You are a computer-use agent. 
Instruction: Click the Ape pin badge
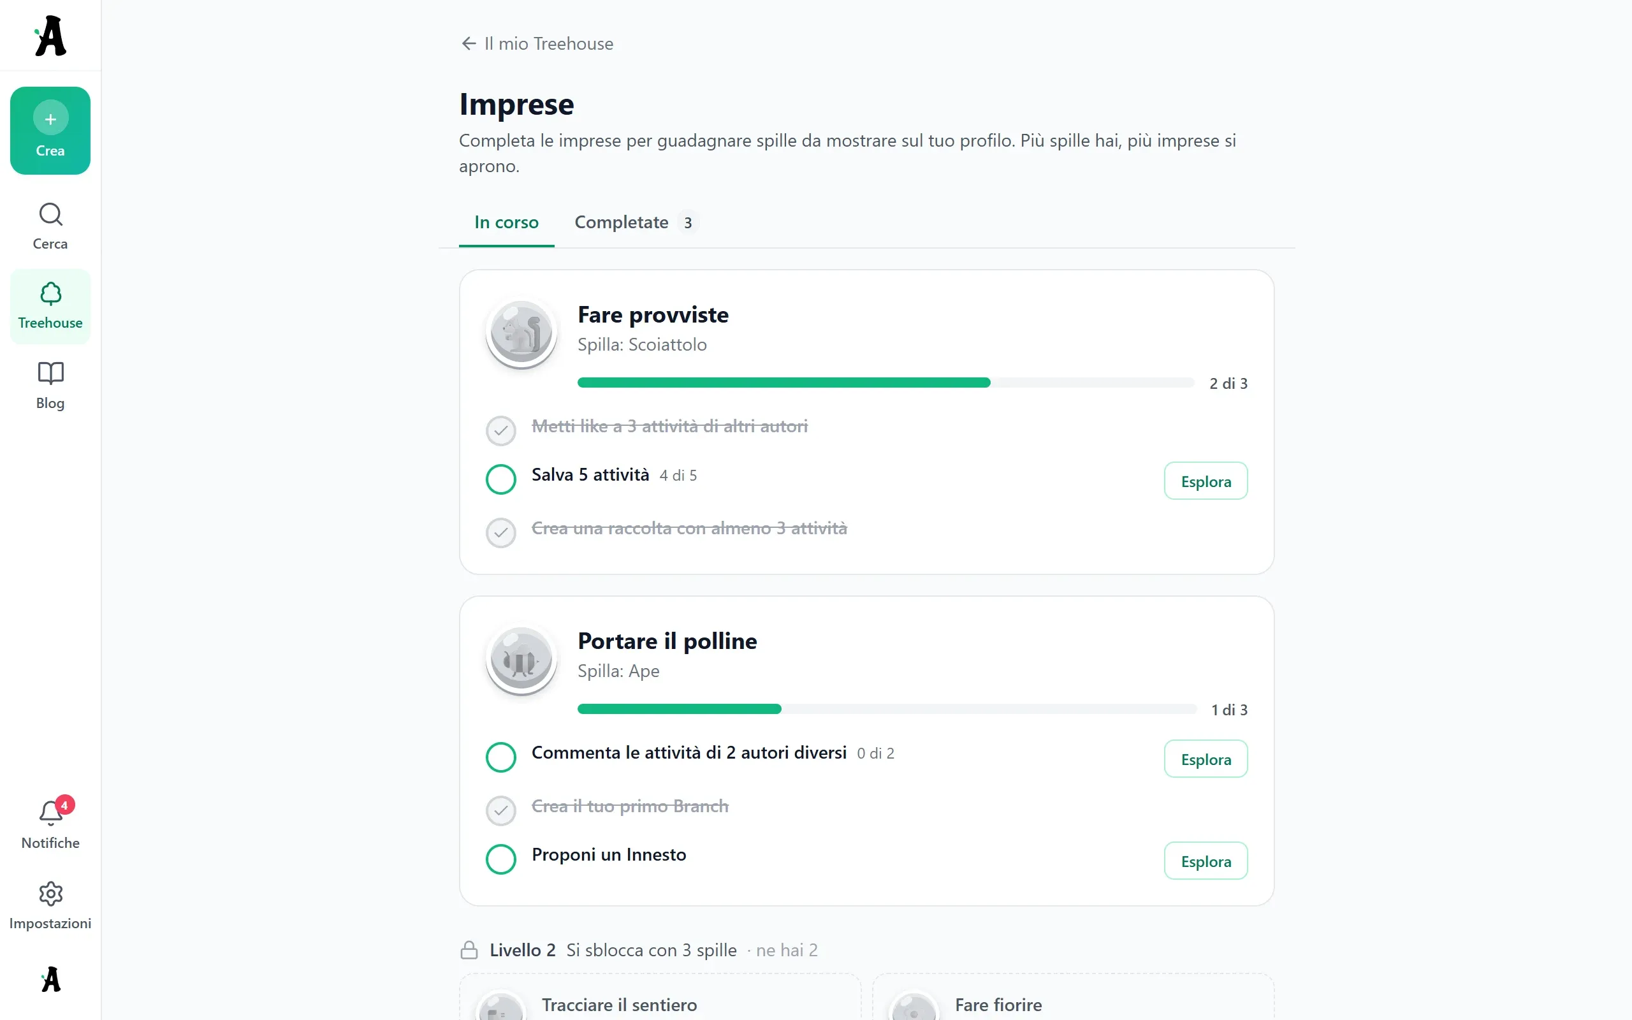pos(521,660)
